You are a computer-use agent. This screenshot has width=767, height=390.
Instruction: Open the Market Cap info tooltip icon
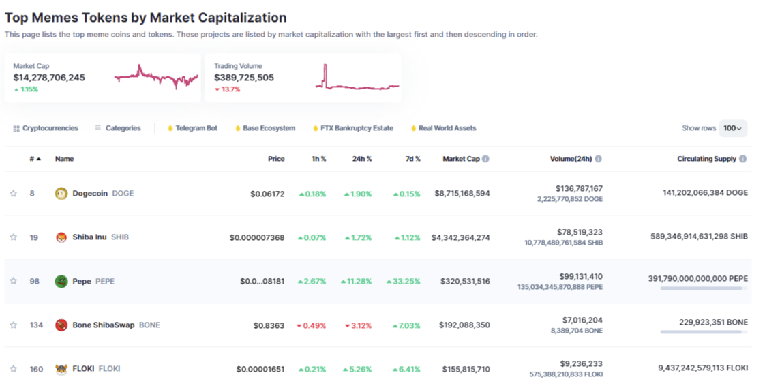(485, 159)
